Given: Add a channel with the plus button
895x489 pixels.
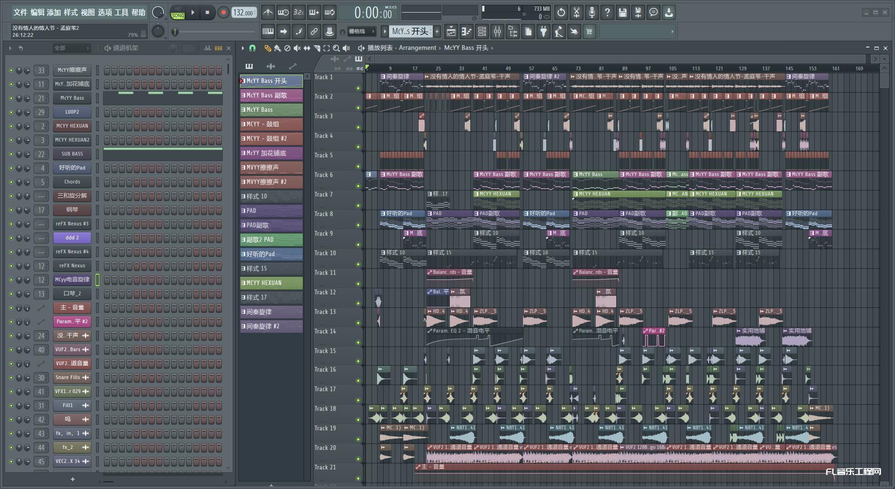Looking at the screenshot, I should [x=72, y=479].
